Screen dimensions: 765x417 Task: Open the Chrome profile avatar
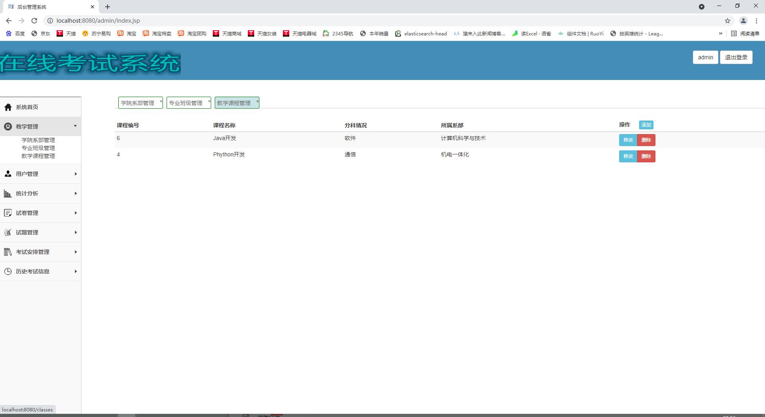743,21
